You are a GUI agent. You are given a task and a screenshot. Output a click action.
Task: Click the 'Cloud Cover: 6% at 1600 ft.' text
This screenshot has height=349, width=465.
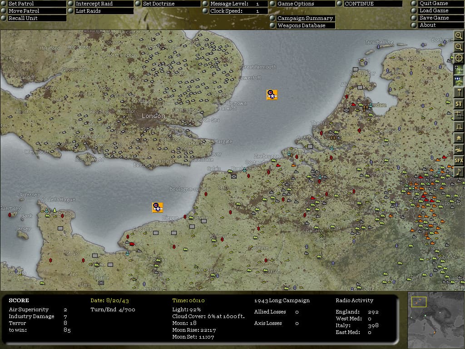point(208,316)
